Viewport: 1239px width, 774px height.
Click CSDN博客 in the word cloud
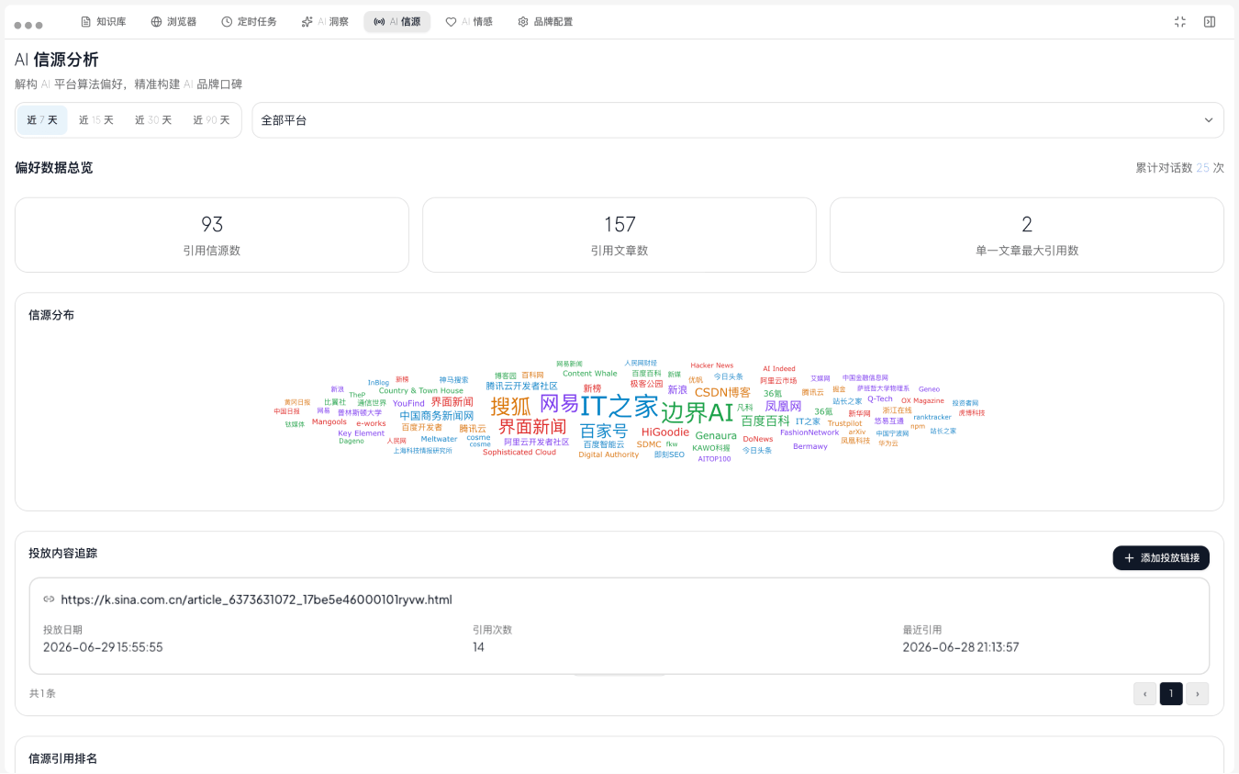click(x=722, y=393)
